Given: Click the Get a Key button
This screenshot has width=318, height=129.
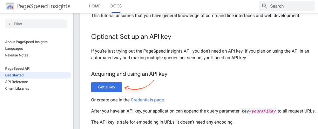Looking at the screenshot, I should pyautogui.click(x=106, y=87).
